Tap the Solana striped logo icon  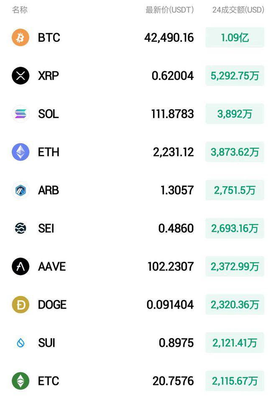(20, 114)
